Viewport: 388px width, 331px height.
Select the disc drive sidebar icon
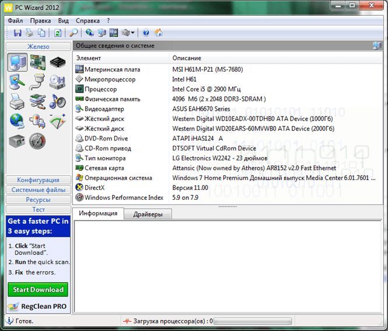pos(57,82)
